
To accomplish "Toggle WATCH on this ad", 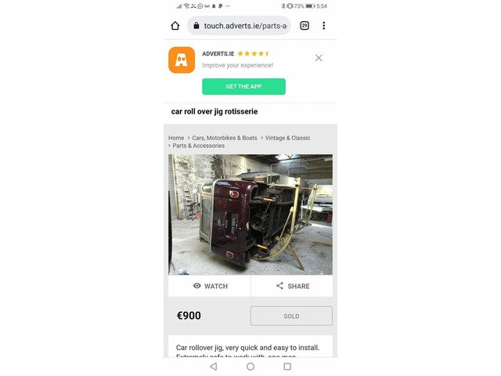I will coord(210,286).
